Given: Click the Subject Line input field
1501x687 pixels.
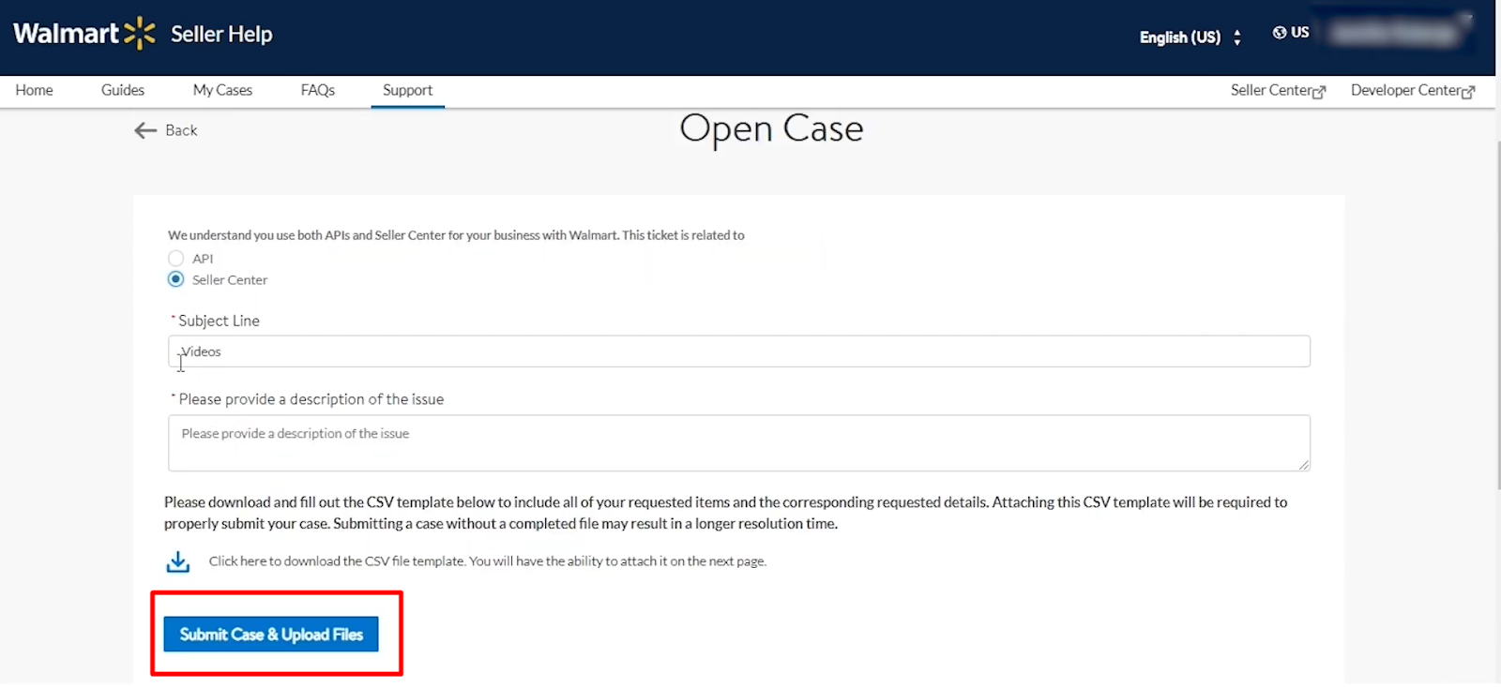Looking at the screenshot, I should 739,351.
